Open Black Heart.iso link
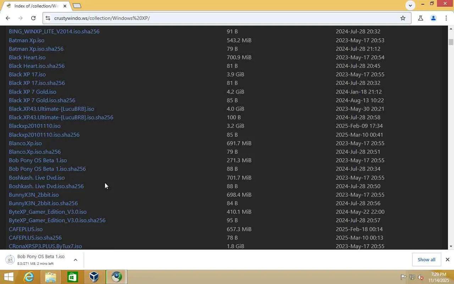454x284 pixels. pos(27,57)
